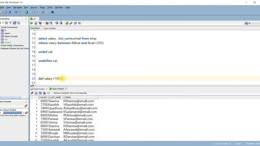Screen dimensions: 260x146
Task: Open the dropdown beside the Forward button
Action: pyautogui.click(x=37, y=12)
